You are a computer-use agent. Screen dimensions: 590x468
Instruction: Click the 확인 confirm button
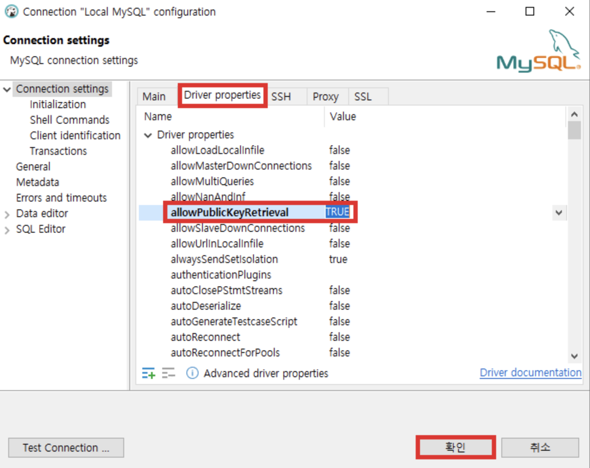(455, 447)
